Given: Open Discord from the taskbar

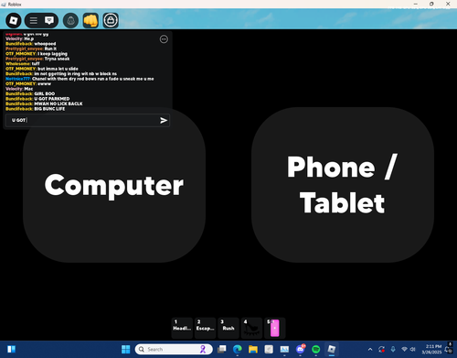Looking at the screenshot, I should point(301,349).
